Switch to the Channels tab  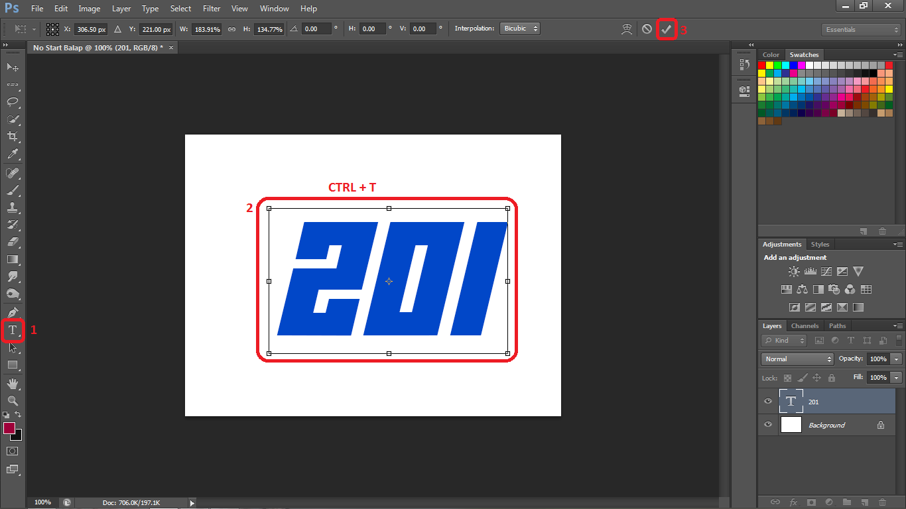coord(805,326)
